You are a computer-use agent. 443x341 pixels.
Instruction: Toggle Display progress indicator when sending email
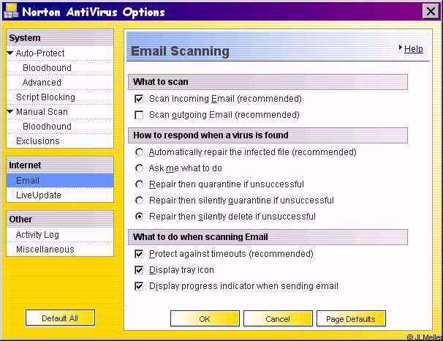pyautogui.click(x=139, y=286)
